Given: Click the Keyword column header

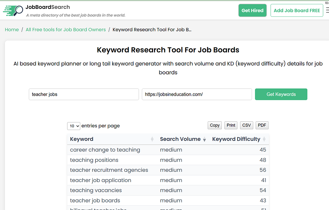Looking at the screenshot, I should 82,139.
